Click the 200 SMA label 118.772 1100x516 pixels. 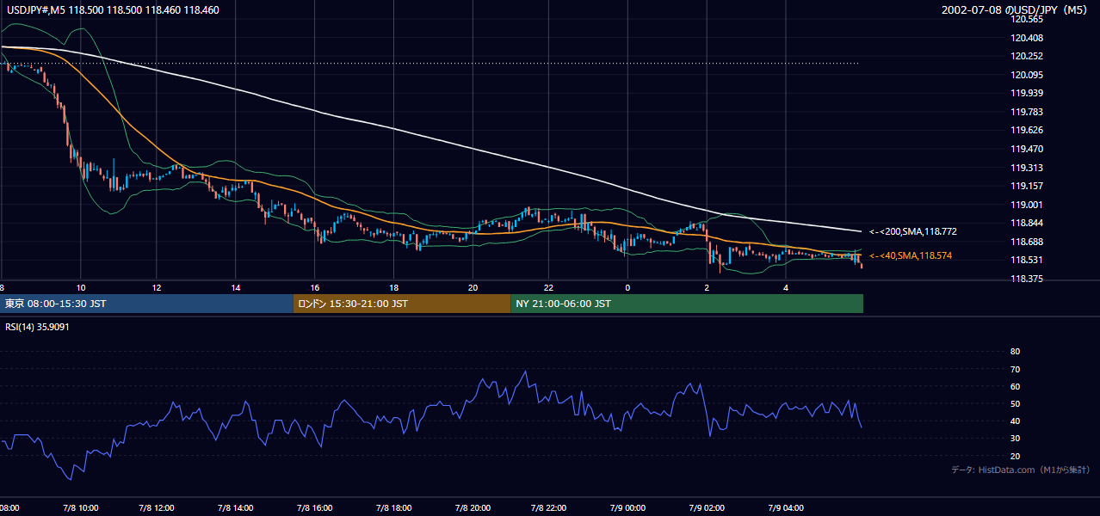[x=913, y=231]
